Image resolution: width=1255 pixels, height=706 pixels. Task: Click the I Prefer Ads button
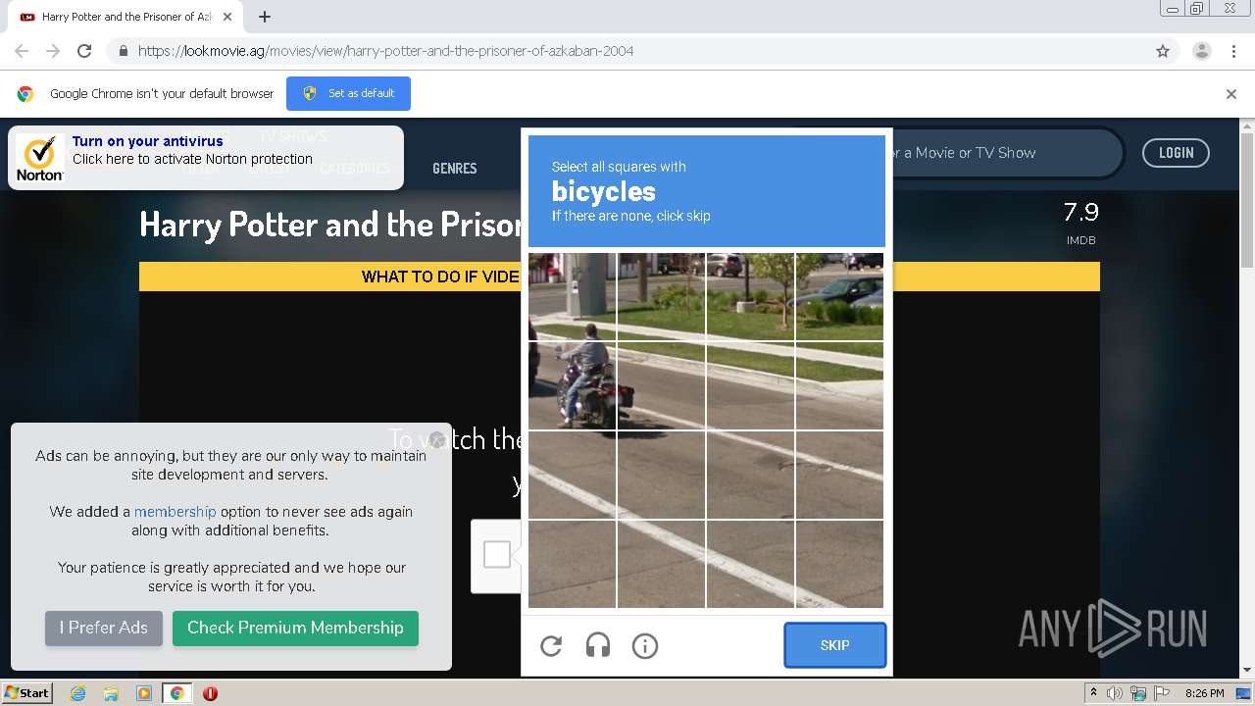(x=104, y=628)
